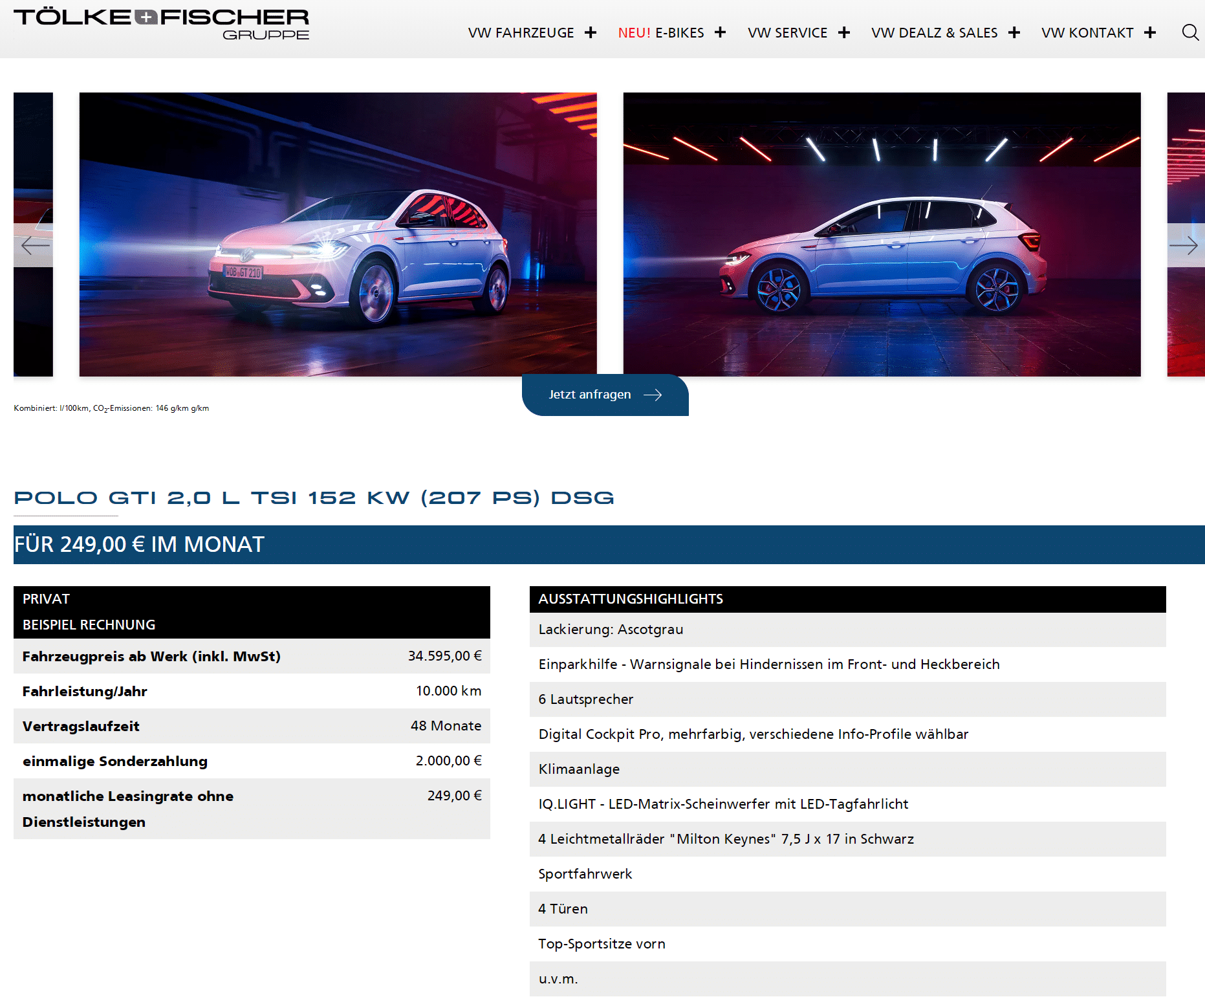This screenshot has height=1008, width=1205.
Task: Select the Fahrleistung/Jahr label
Action: (85, 691)
